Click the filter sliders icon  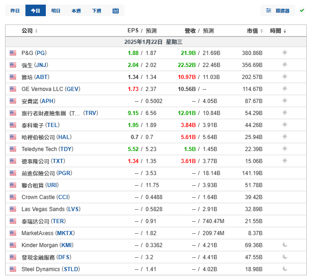(268, 11)
